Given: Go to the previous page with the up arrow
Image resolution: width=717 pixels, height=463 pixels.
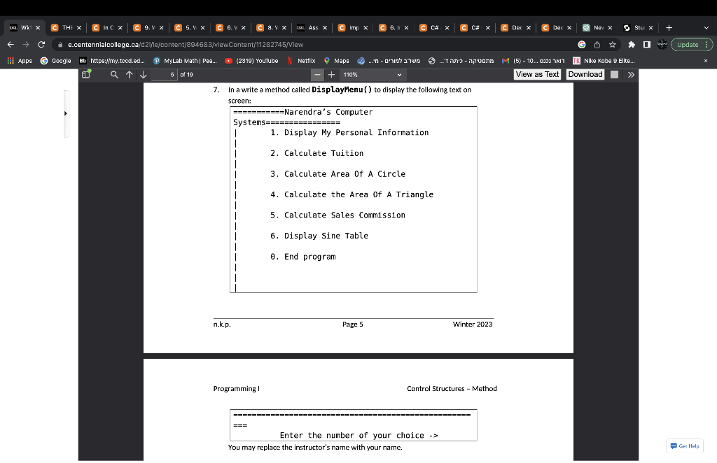Looking at the screenshot, I should tap(129, 74).
